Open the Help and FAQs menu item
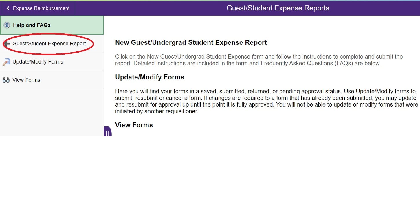This screenshot has width=420, height=211. point(32,25)
